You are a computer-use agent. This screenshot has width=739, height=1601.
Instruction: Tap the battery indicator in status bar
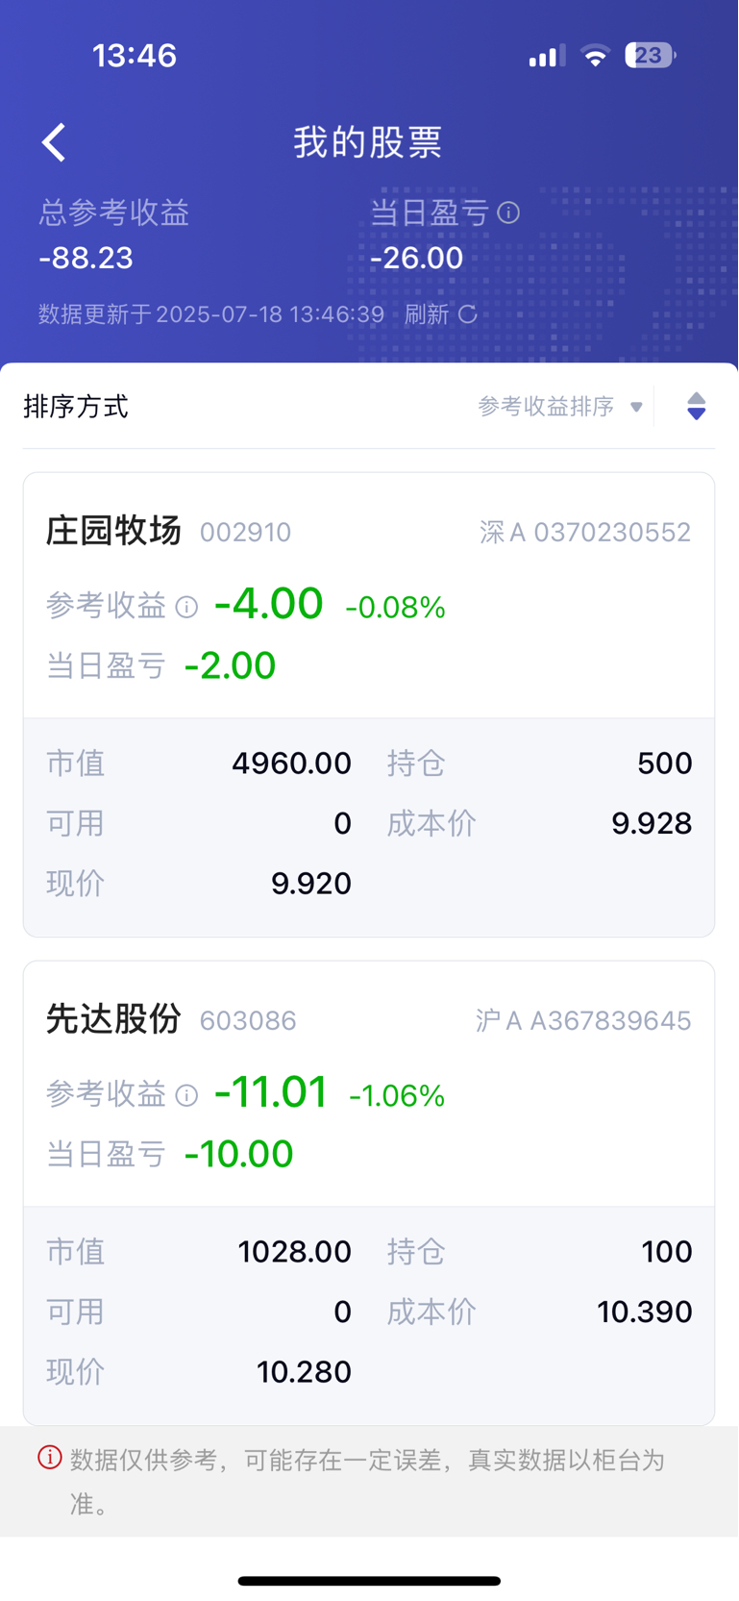tap(650, 56)
